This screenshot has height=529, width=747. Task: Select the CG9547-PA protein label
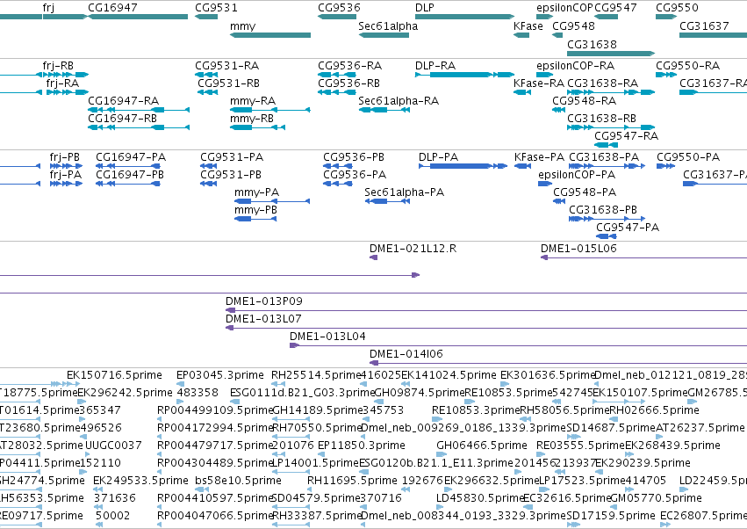coord(628,228)
